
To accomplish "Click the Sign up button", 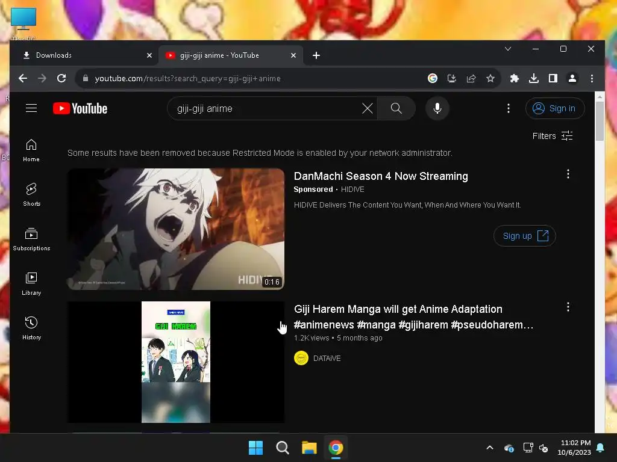I will tap(525, 236).
